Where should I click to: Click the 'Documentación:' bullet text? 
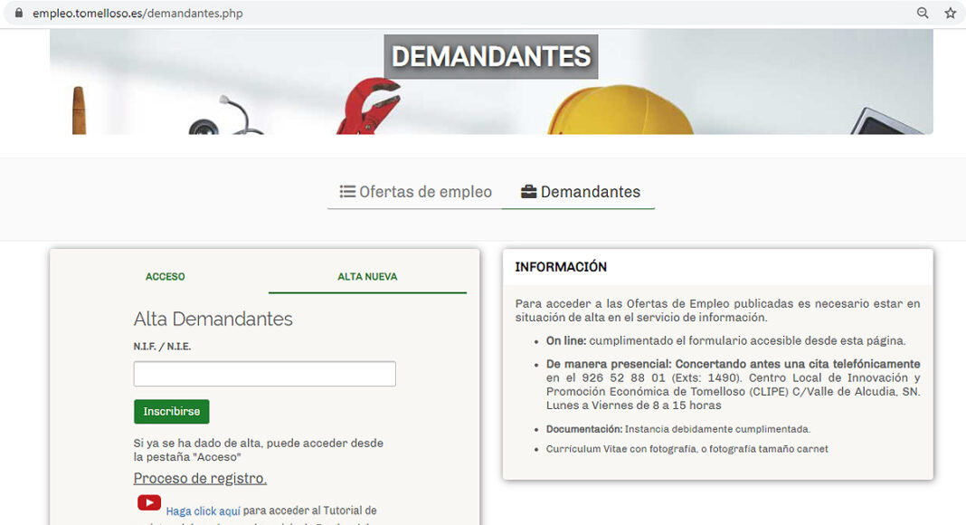pyautogui.click(x=583, y=429)
